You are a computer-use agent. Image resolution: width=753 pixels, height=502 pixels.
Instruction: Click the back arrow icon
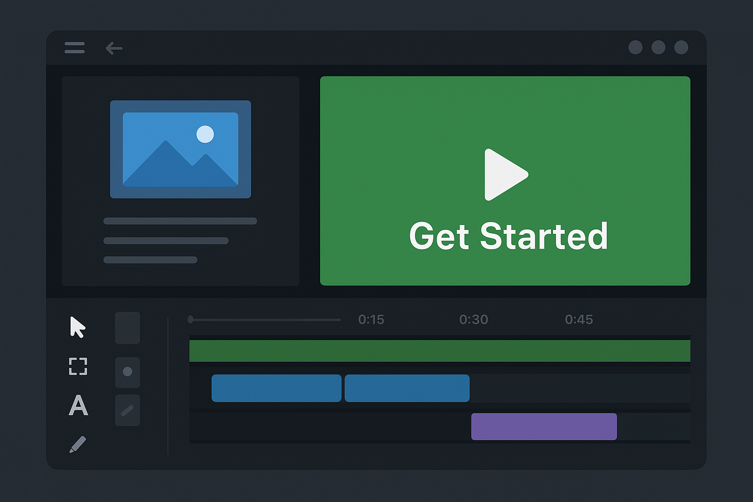(114, 48)
